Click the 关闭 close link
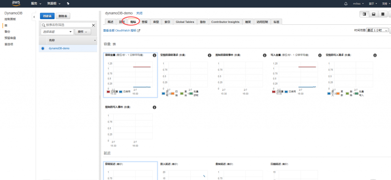The width and height of the screenshot is (391, 180). pos(139,13)
